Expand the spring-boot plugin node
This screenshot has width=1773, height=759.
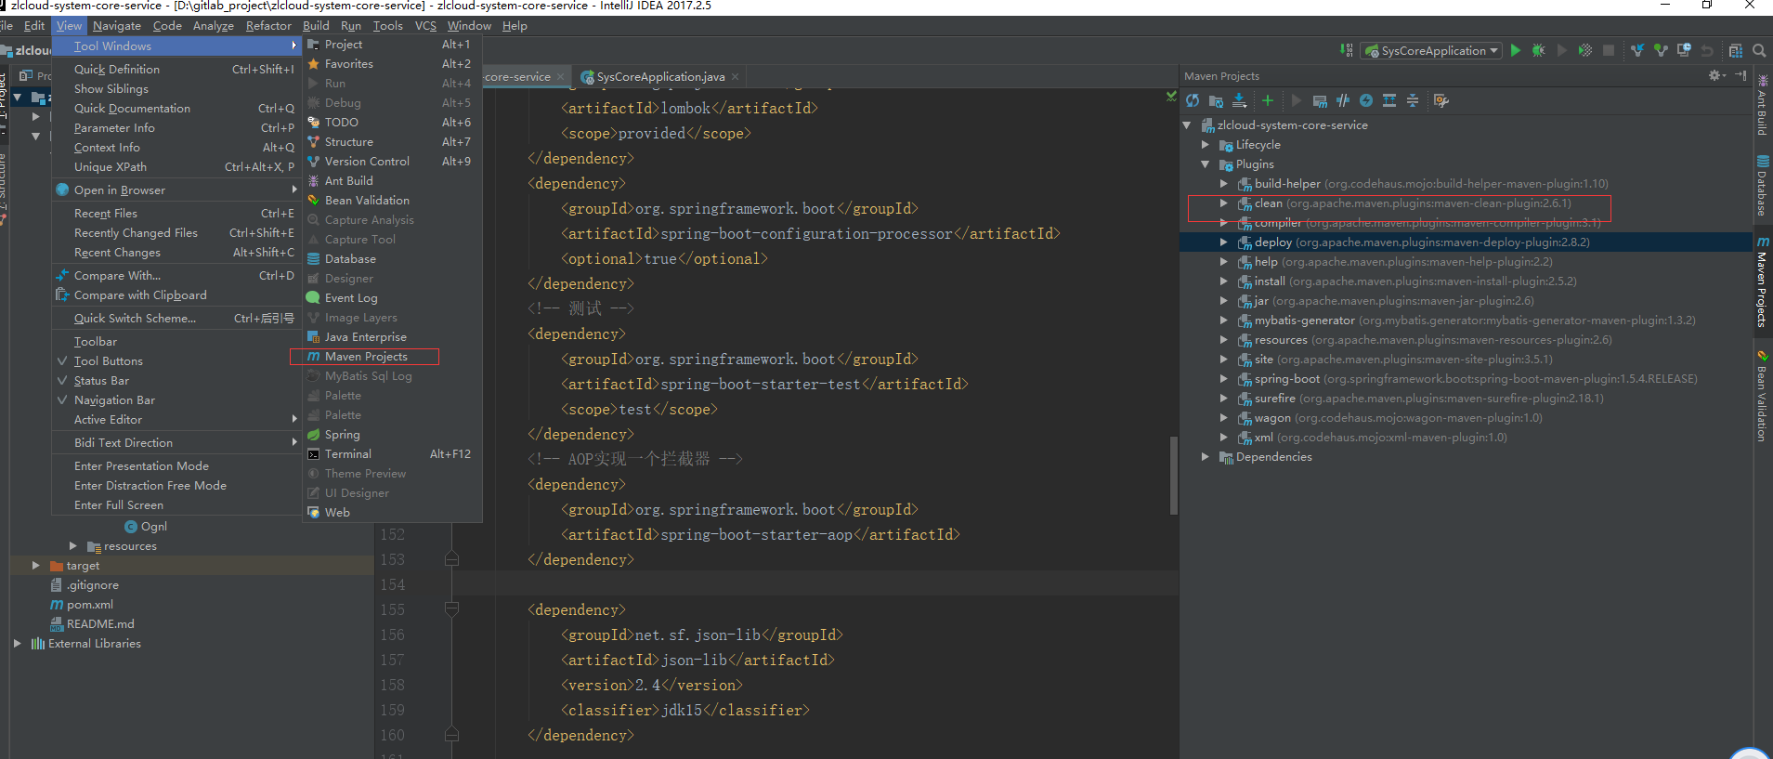coord(1224,379)
